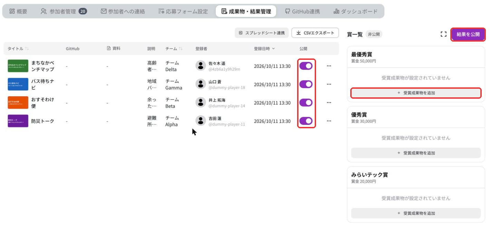490x227 pixels.
Task: Click 参加者への連絡 mail icon
Action: pos(103,11)
